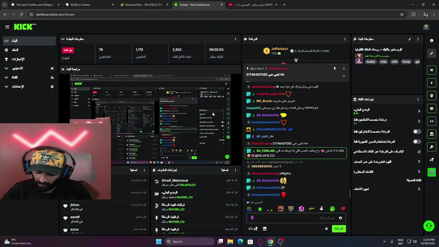
Task: Select الإنجازات in the sidebar
Action: 29,59
